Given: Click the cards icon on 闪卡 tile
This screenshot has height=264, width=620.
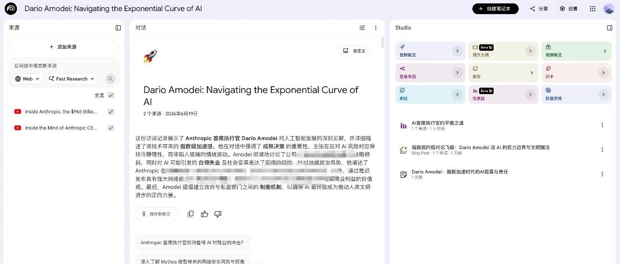Looking at the screenshot, I should pyautogui.click(x=548, y=69).
